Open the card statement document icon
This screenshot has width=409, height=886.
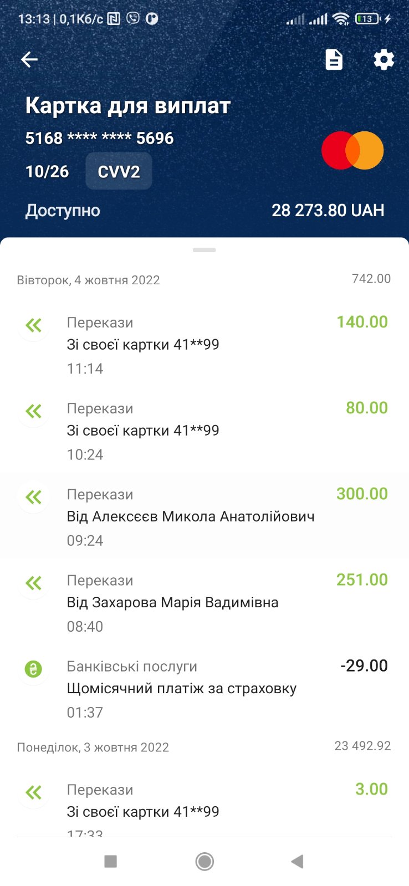[334, 59]
